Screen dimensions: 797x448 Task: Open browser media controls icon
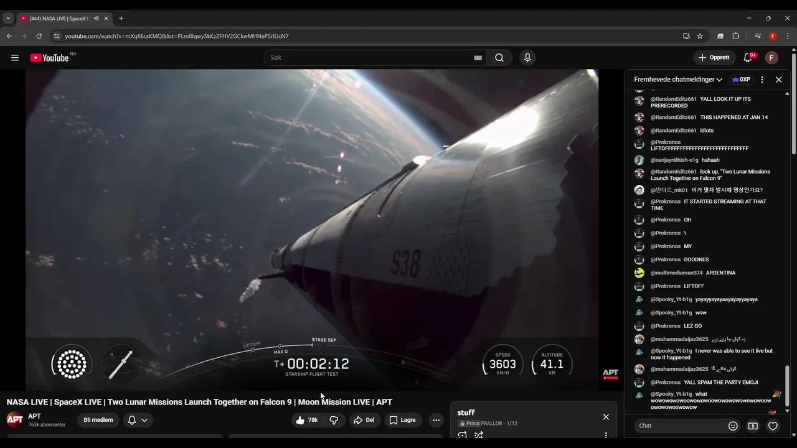point(758,36)
